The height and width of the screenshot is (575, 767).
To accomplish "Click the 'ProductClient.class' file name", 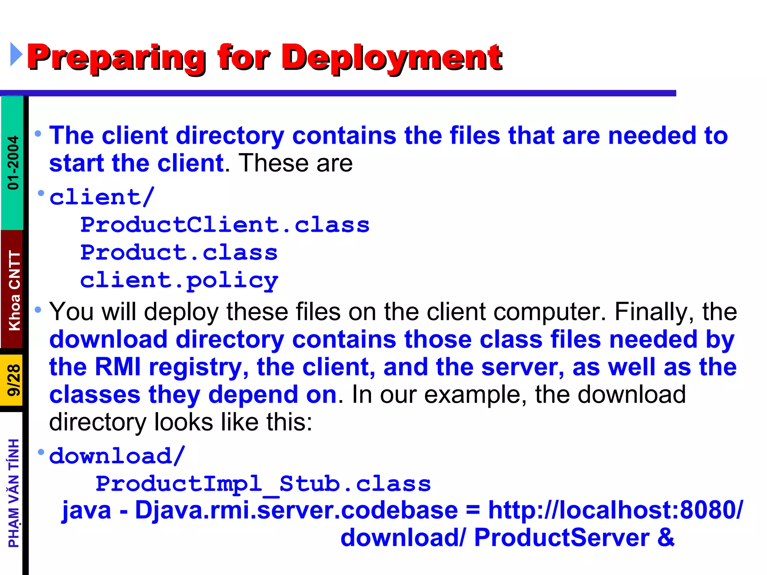I will click(x=225, y=225).
